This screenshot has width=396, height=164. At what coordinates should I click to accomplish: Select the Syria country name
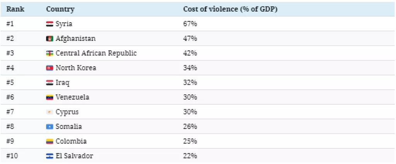pyautogui.click(x=64, y=24)
